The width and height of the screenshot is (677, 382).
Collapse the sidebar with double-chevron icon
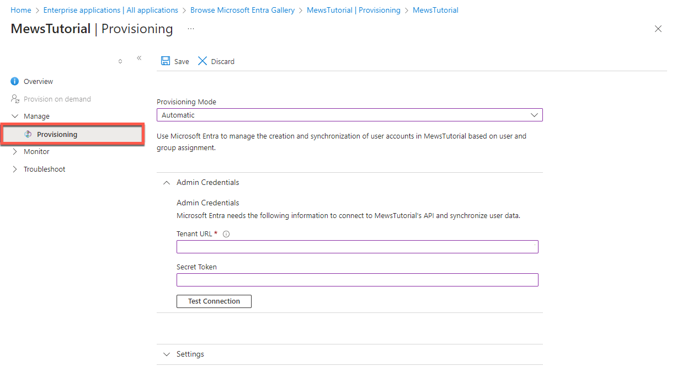(139, 58)
